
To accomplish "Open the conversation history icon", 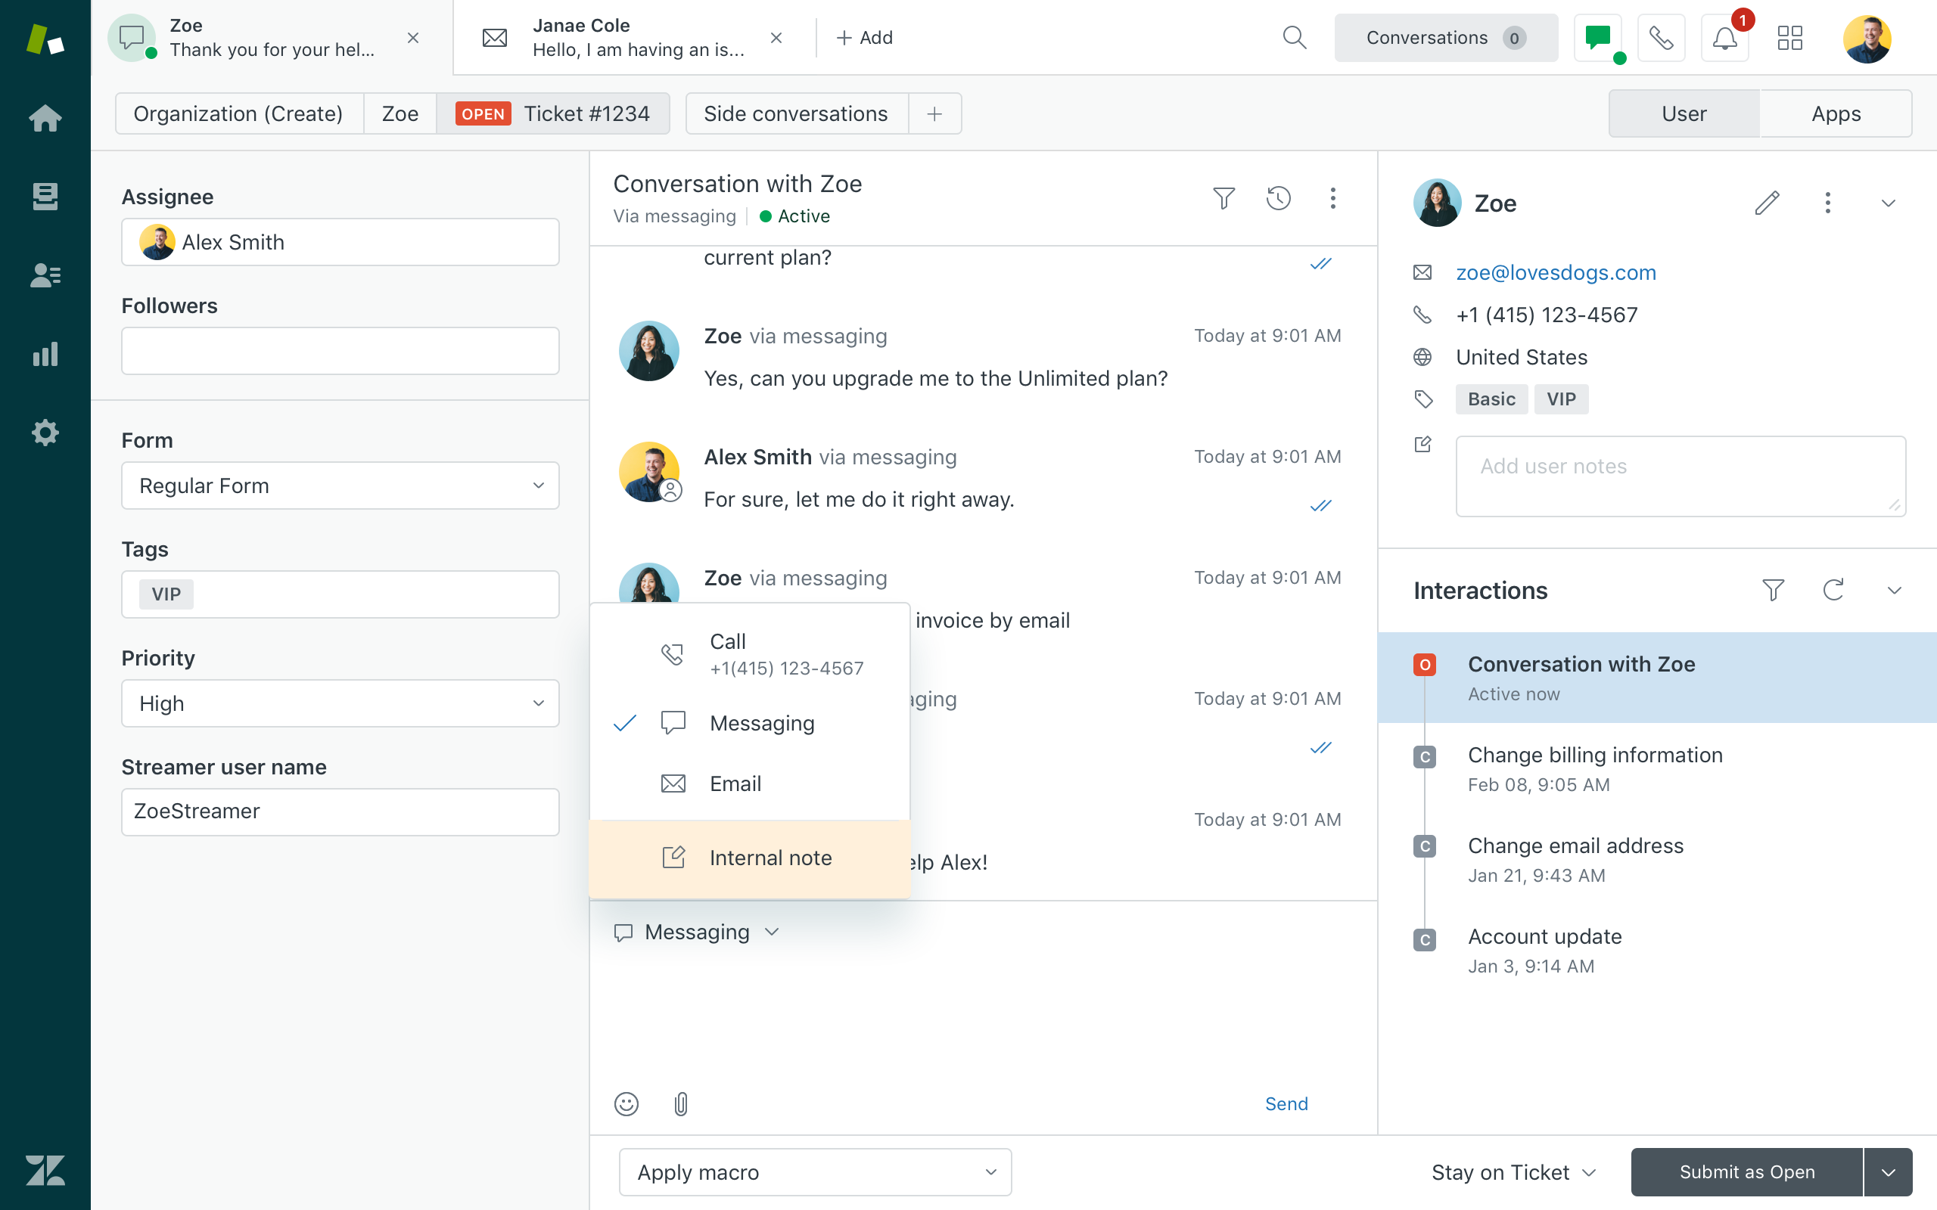I will tap(1279, 198).
